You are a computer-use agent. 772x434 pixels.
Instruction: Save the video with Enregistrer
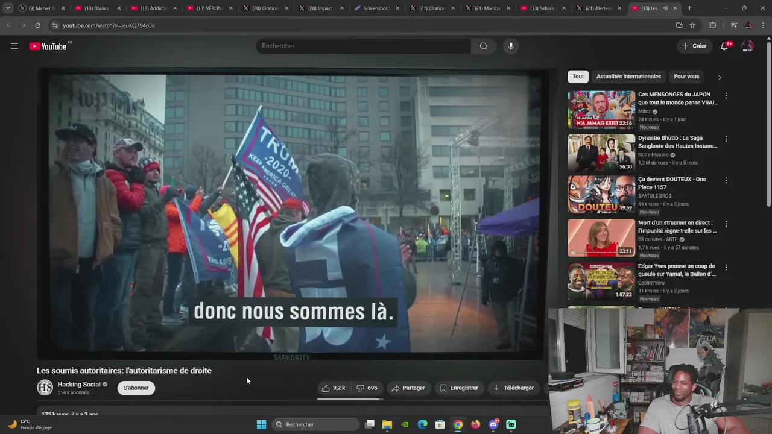[459, 388]
